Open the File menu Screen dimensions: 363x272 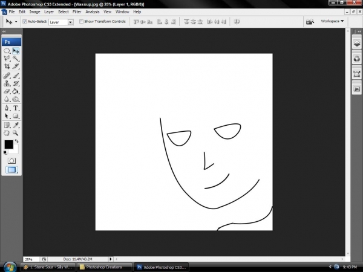coord(11,12)
